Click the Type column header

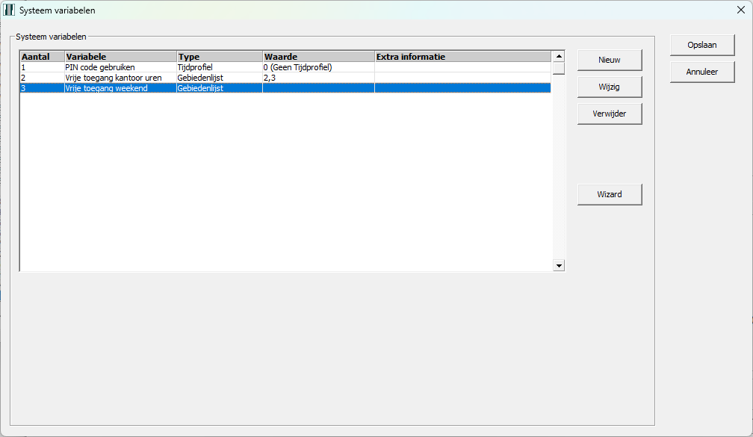click(x=219, y=57)
